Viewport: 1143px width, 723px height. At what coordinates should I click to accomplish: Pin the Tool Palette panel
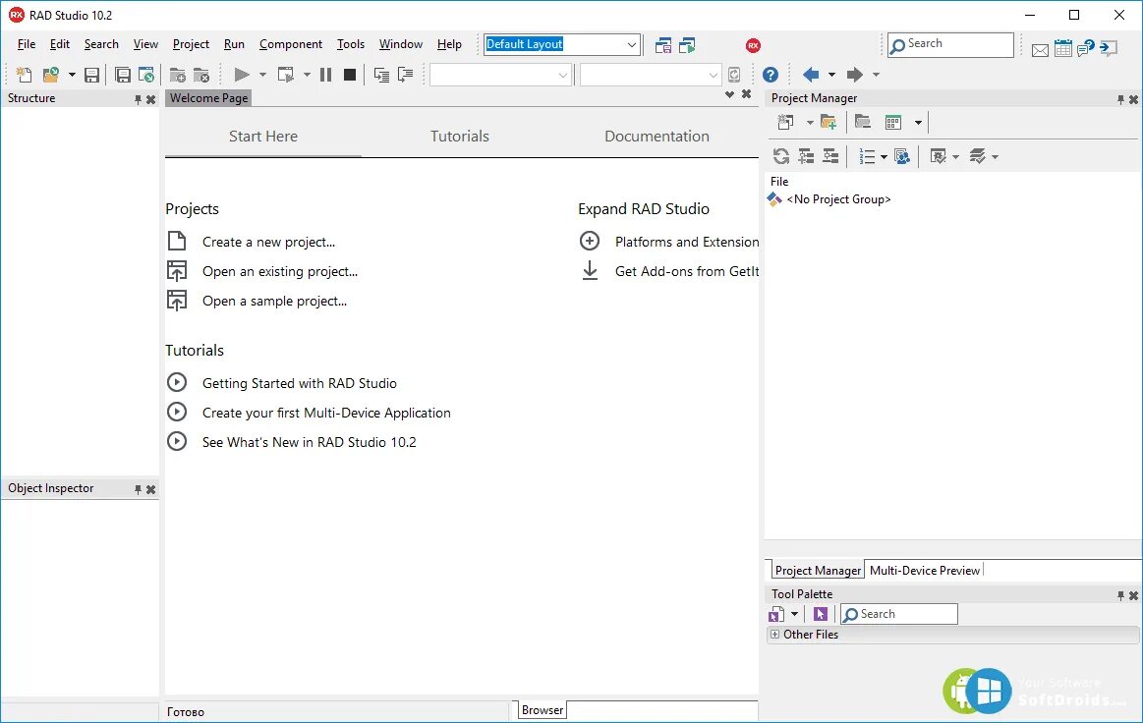click(1120, 596)
